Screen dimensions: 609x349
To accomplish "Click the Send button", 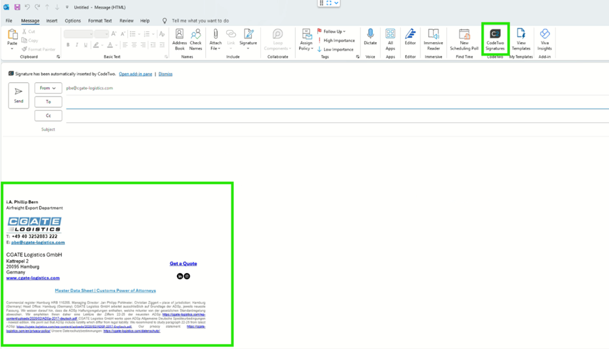I will (x=19, y=95).
